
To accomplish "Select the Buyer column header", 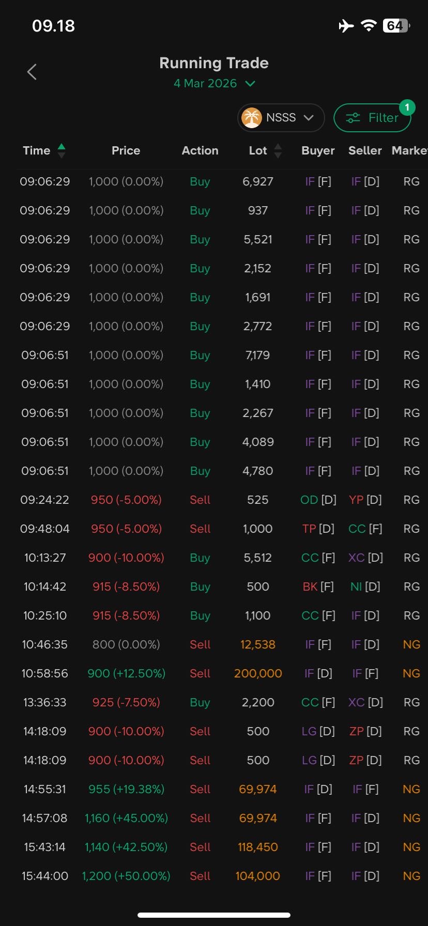I will point(318,150).
